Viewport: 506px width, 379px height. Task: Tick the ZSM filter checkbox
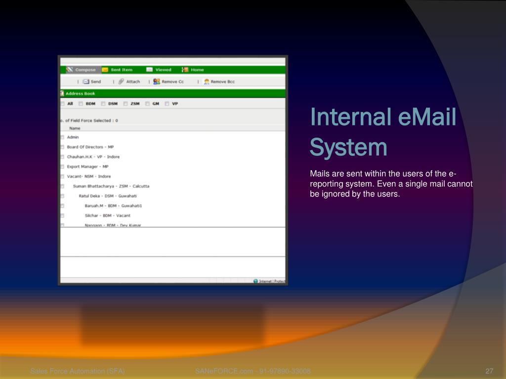(126, 104)
